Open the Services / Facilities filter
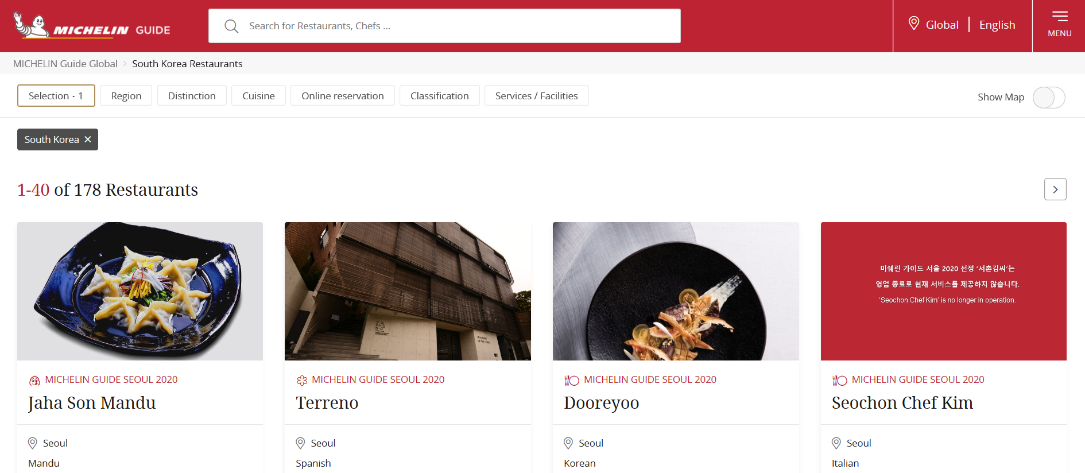Viewport: 1085px width, 473px height. click(x=537, y=96)
